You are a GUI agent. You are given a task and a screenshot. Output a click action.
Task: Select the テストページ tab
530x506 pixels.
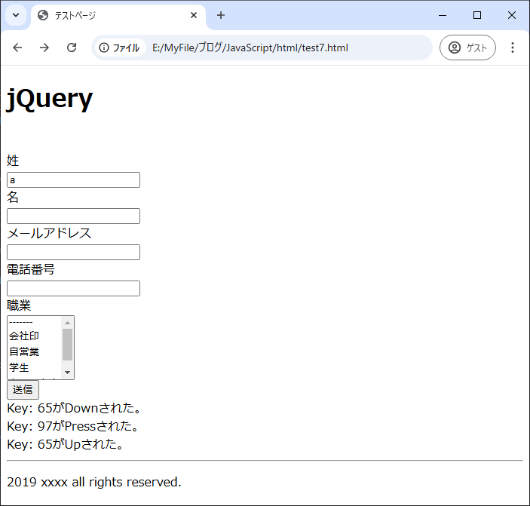tap(118, 16)
